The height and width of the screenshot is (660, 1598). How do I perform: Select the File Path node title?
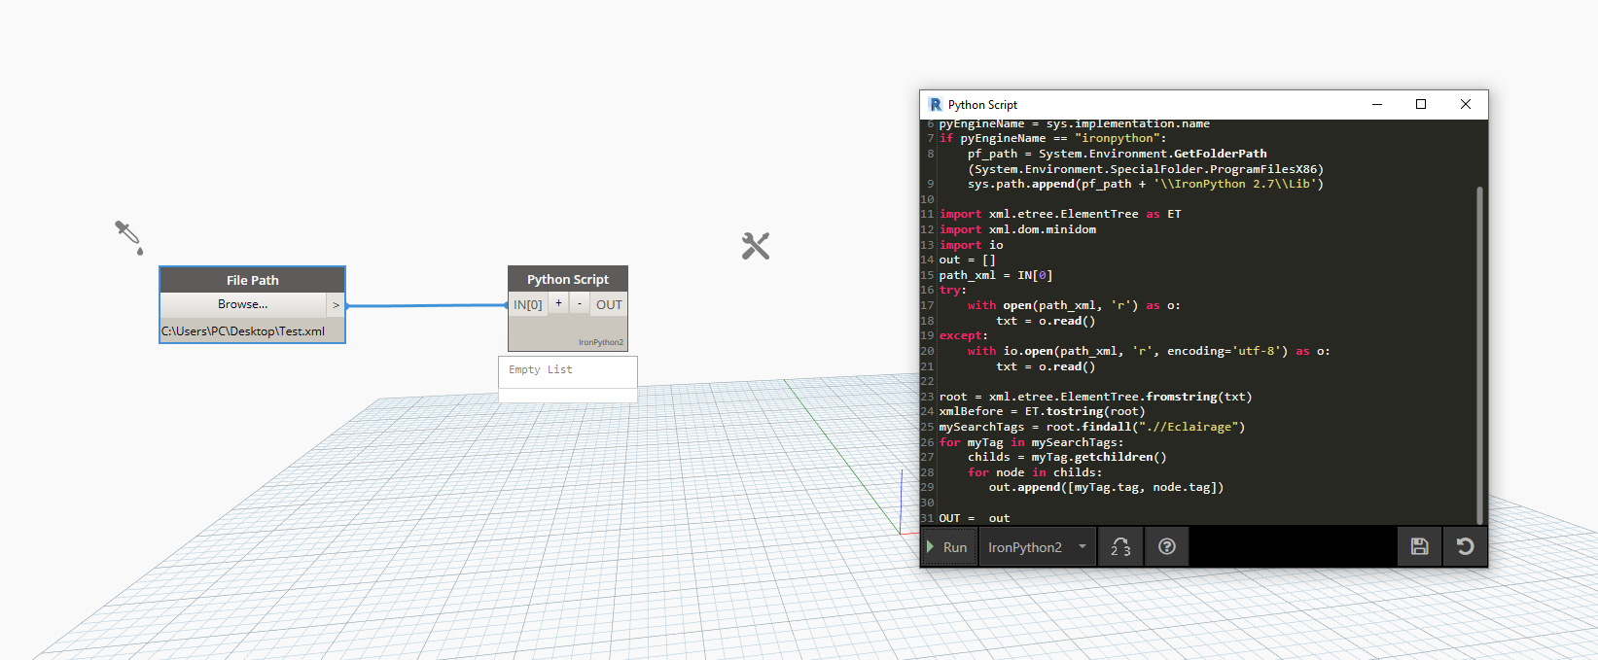click(252, 280)
